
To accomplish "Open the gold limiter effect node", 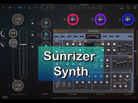I will tap(13, 33).
